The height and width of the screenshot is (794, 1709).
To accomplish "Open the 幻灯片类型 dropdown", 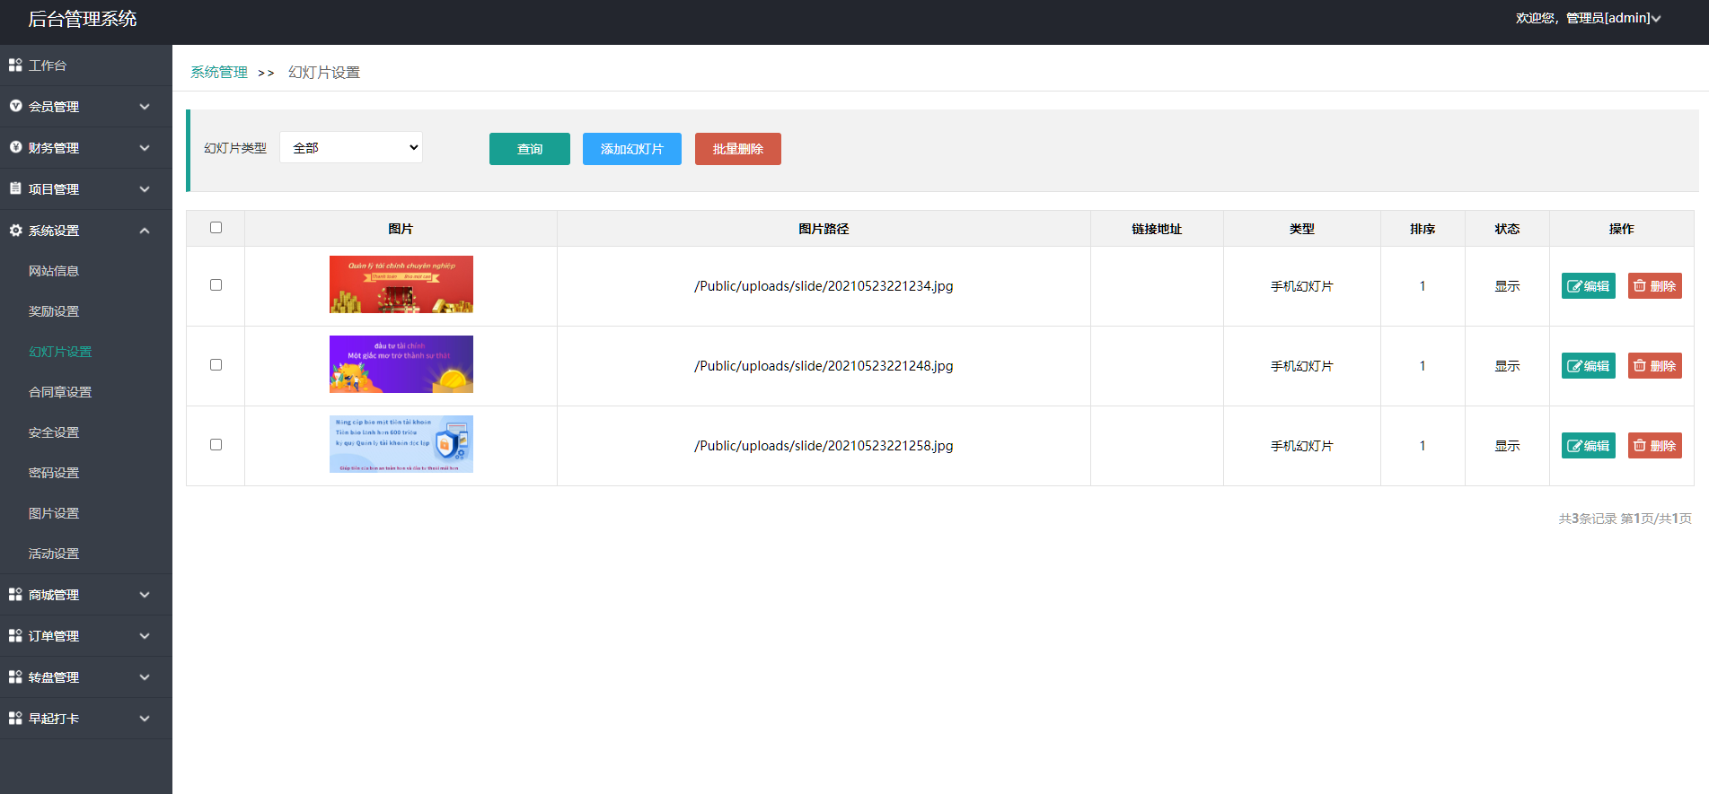I will click(351, 148).
